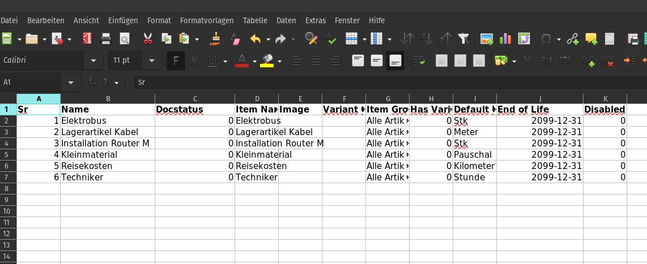Click the Clone Formatting paintbrush icon
The image size is (647, 264).
point(215,39)
